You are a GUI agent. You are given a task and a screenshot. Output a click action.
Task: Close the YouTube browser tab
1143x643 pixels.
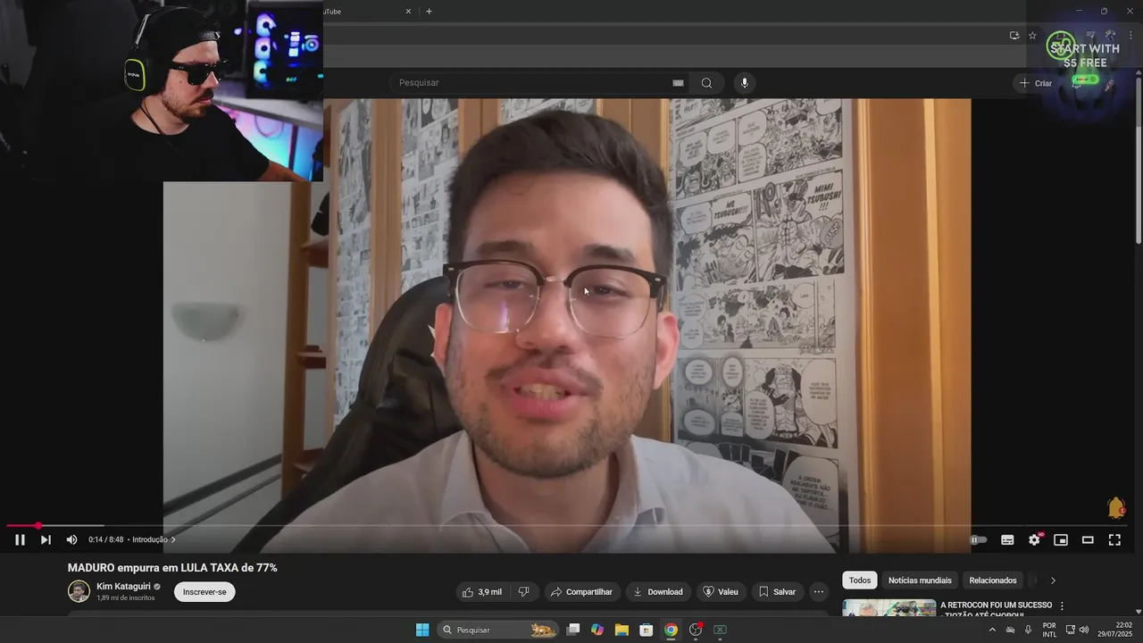(x=408, y=12)
